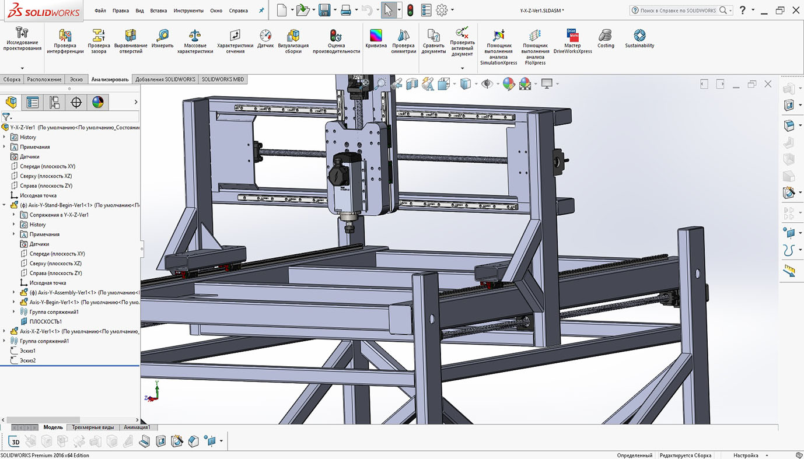The image size is (804, 459).
Task: Switch to the Сборка ribbon tab
Action: click(12, 79)
